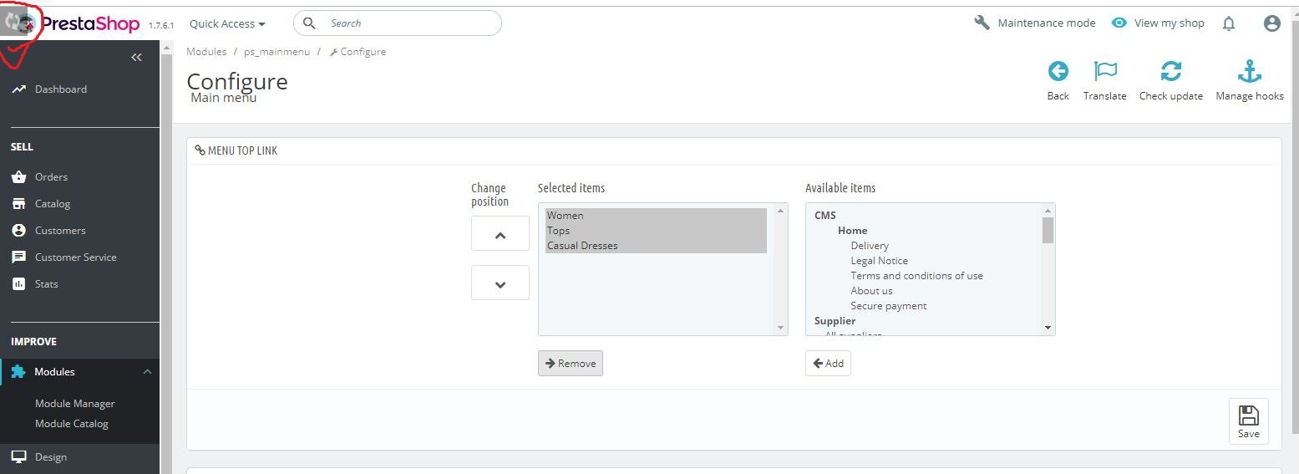Image resolution: width=1299 pixels, height=474 pixels.
Task: Click the Design monitor icon
Action: click(18, 457)
